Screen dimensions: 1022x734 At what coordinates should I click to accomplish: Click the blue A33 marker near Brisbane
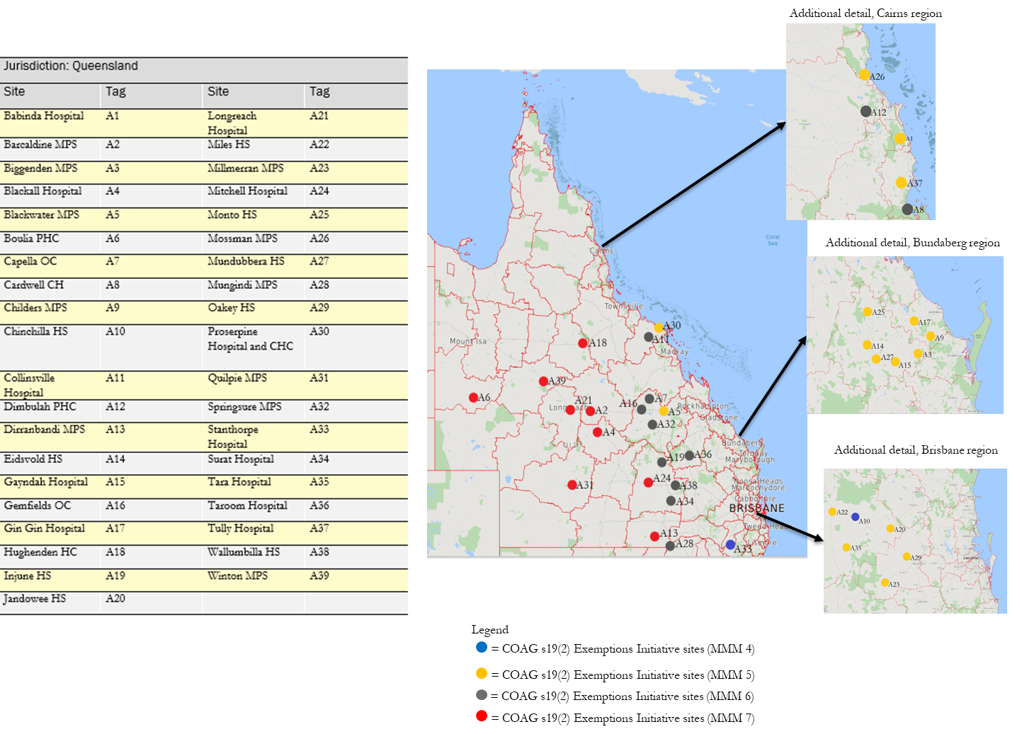click(730, 545)
